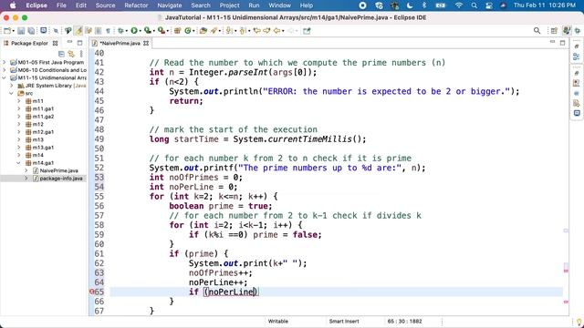The height and width of the screenshot is (328, 584).
Task: Open the Run configurations dropdown arrow
Action: [141, 31]
